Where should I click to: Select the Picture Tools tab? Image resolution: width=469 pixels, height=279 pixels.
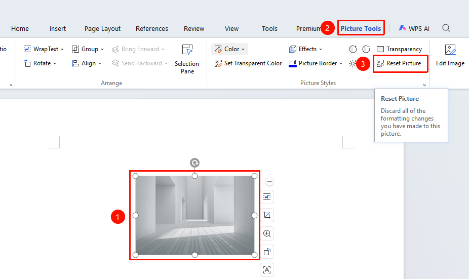point(361,28)
